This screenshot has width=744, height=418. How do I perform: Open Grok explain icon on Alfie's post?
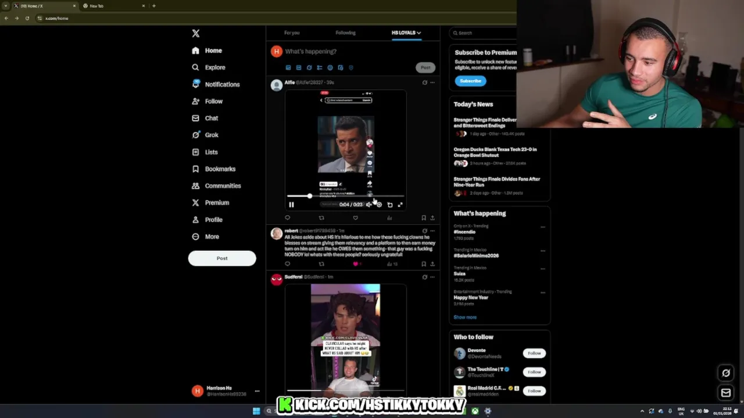click(x=424, y=82)
